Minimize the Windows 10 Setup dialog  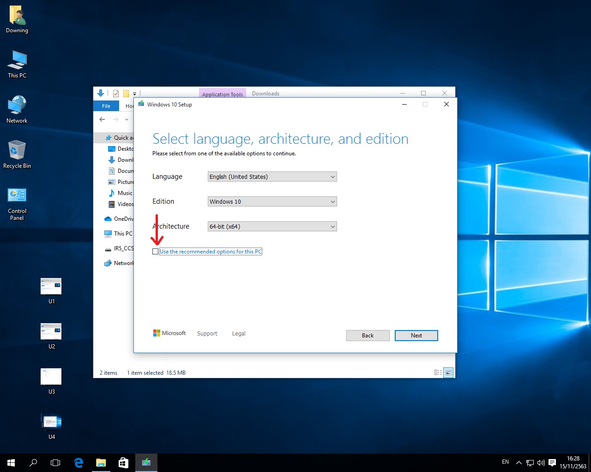(x=404, y=104)
